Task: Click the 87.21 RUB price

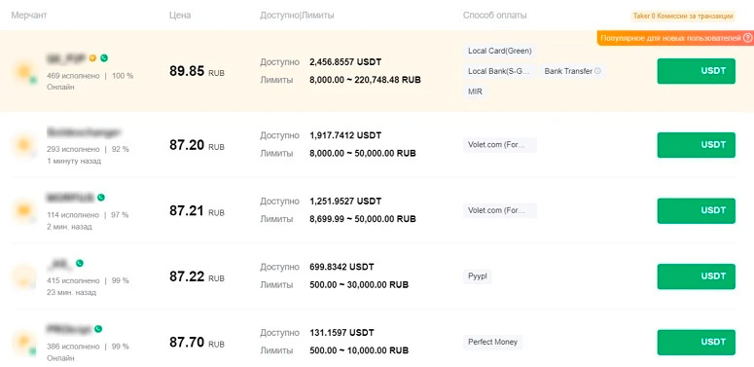Action: 197,211
